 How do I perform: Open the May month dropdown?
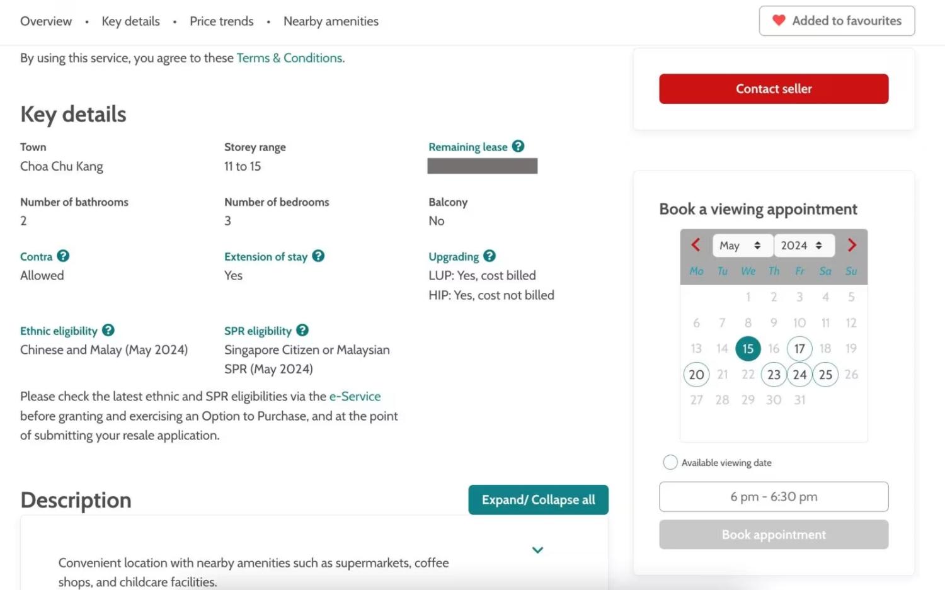coord(741,246)
